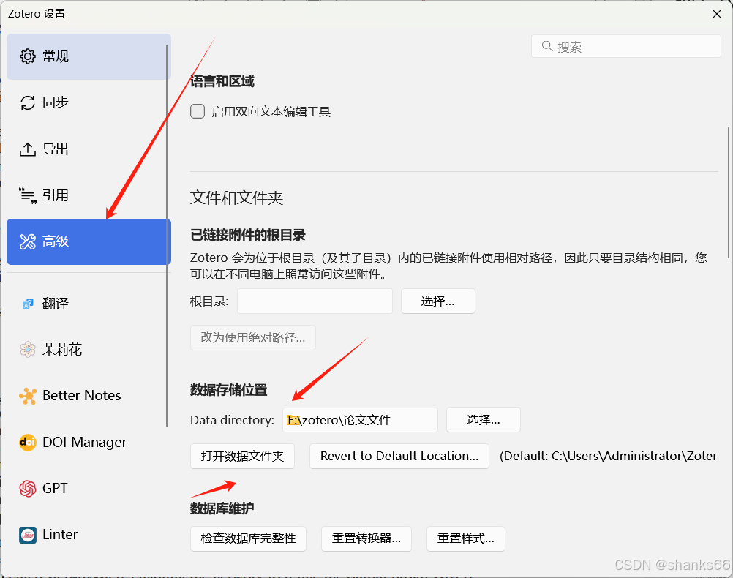Screen dimensions: 733x578
Task: Open 茉莉花 plugin preferences
Action: point(89,349)
